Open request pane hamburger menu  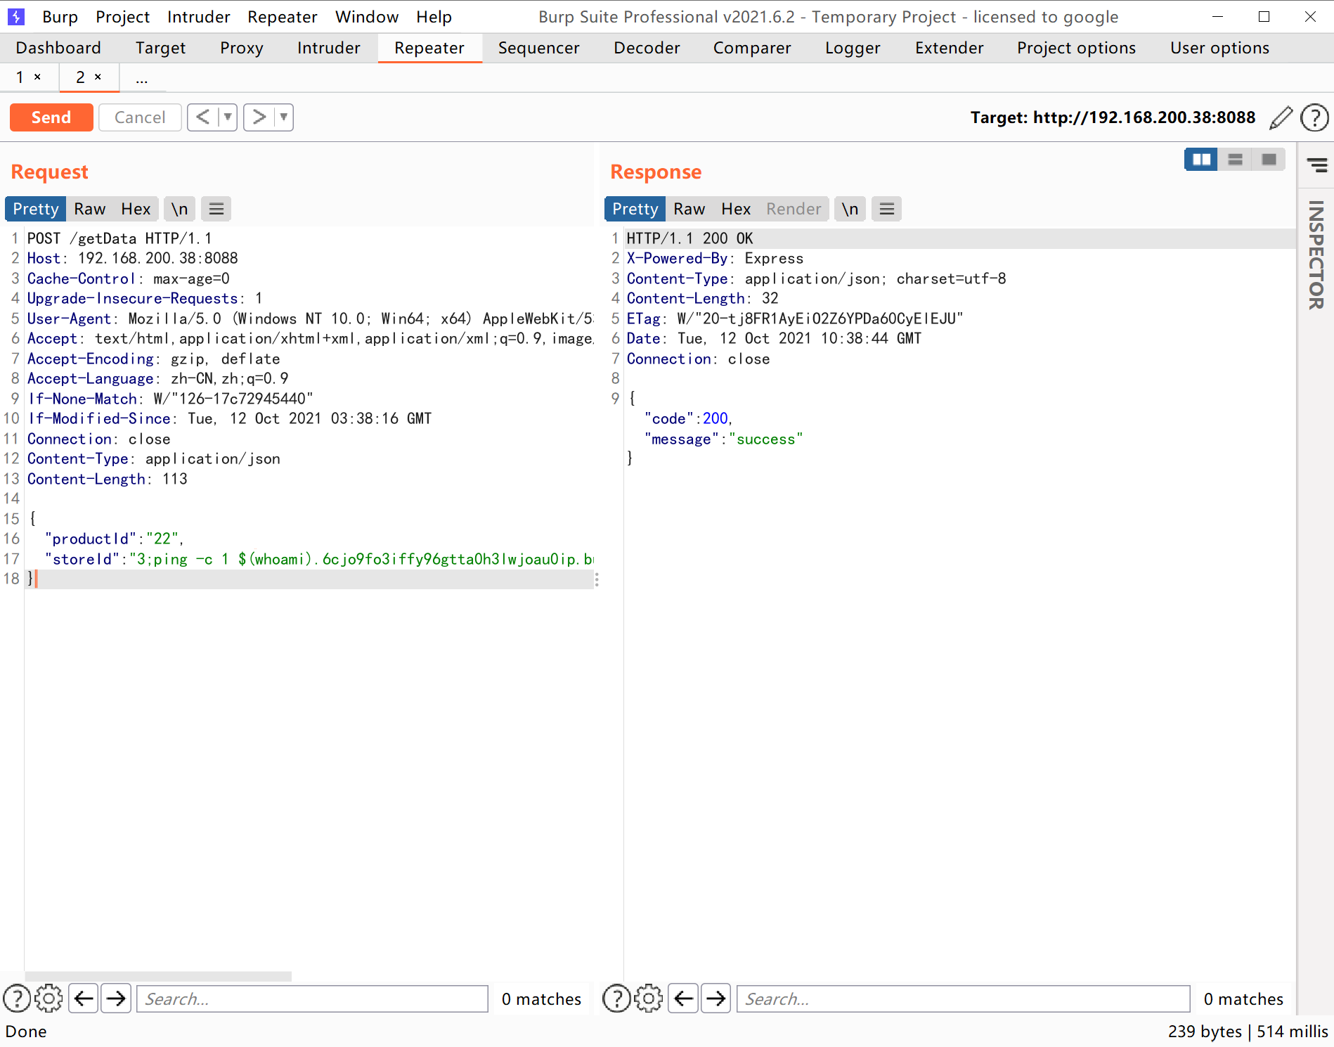(x=216, y=209)
